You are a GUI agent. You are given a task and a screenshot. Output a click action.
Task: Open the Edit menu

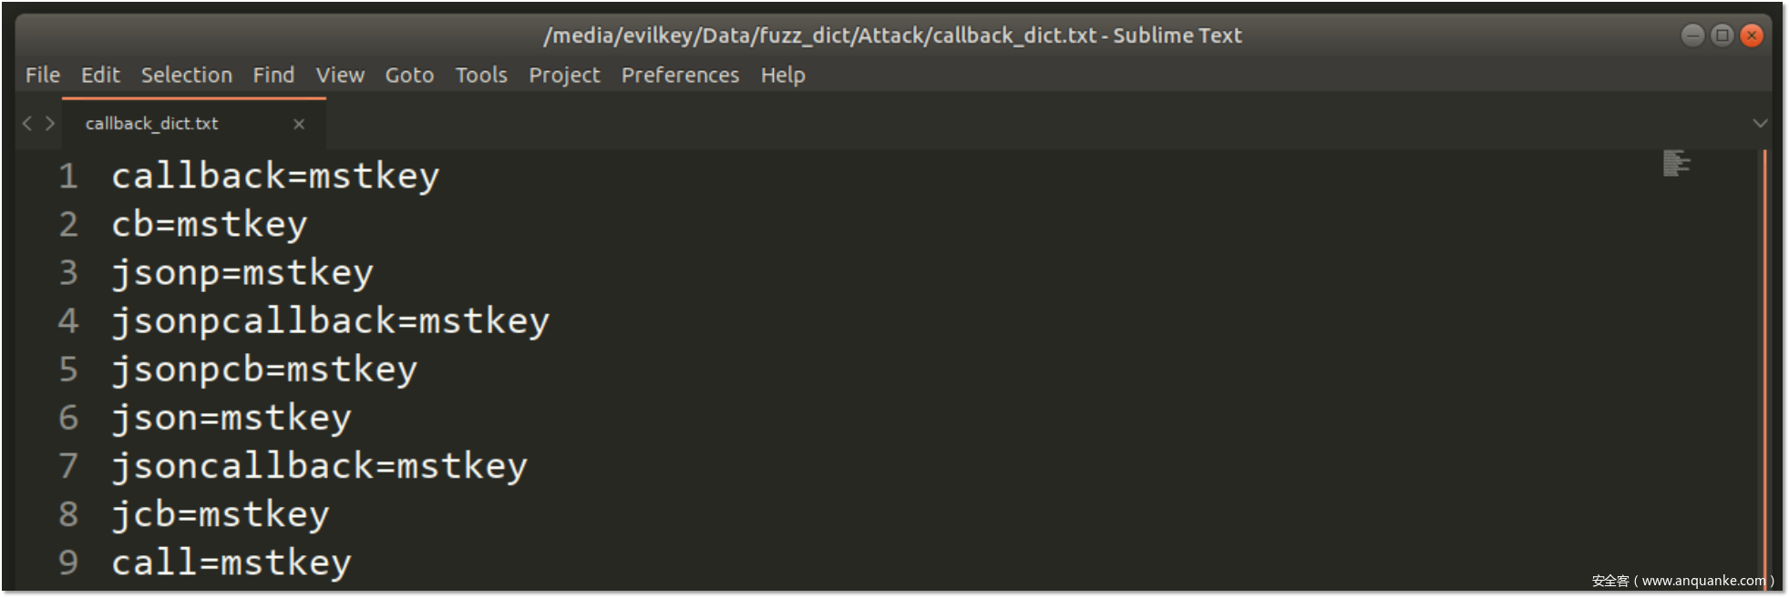coord(100,76)
